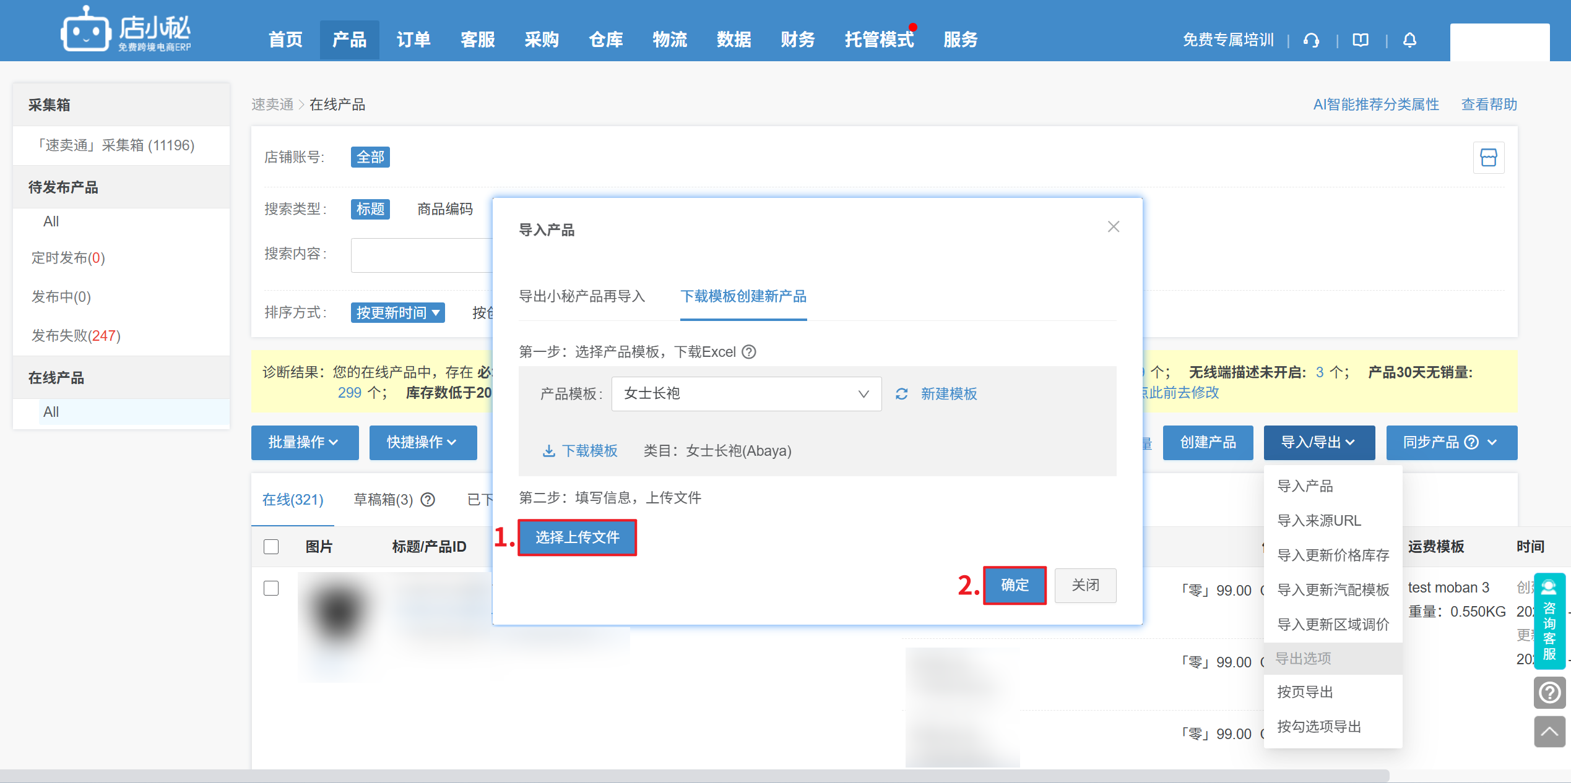The height and width of the screenshot is (783, 1571).
Task: Click the customer service headset icon
Action: tap(1311, 40)
